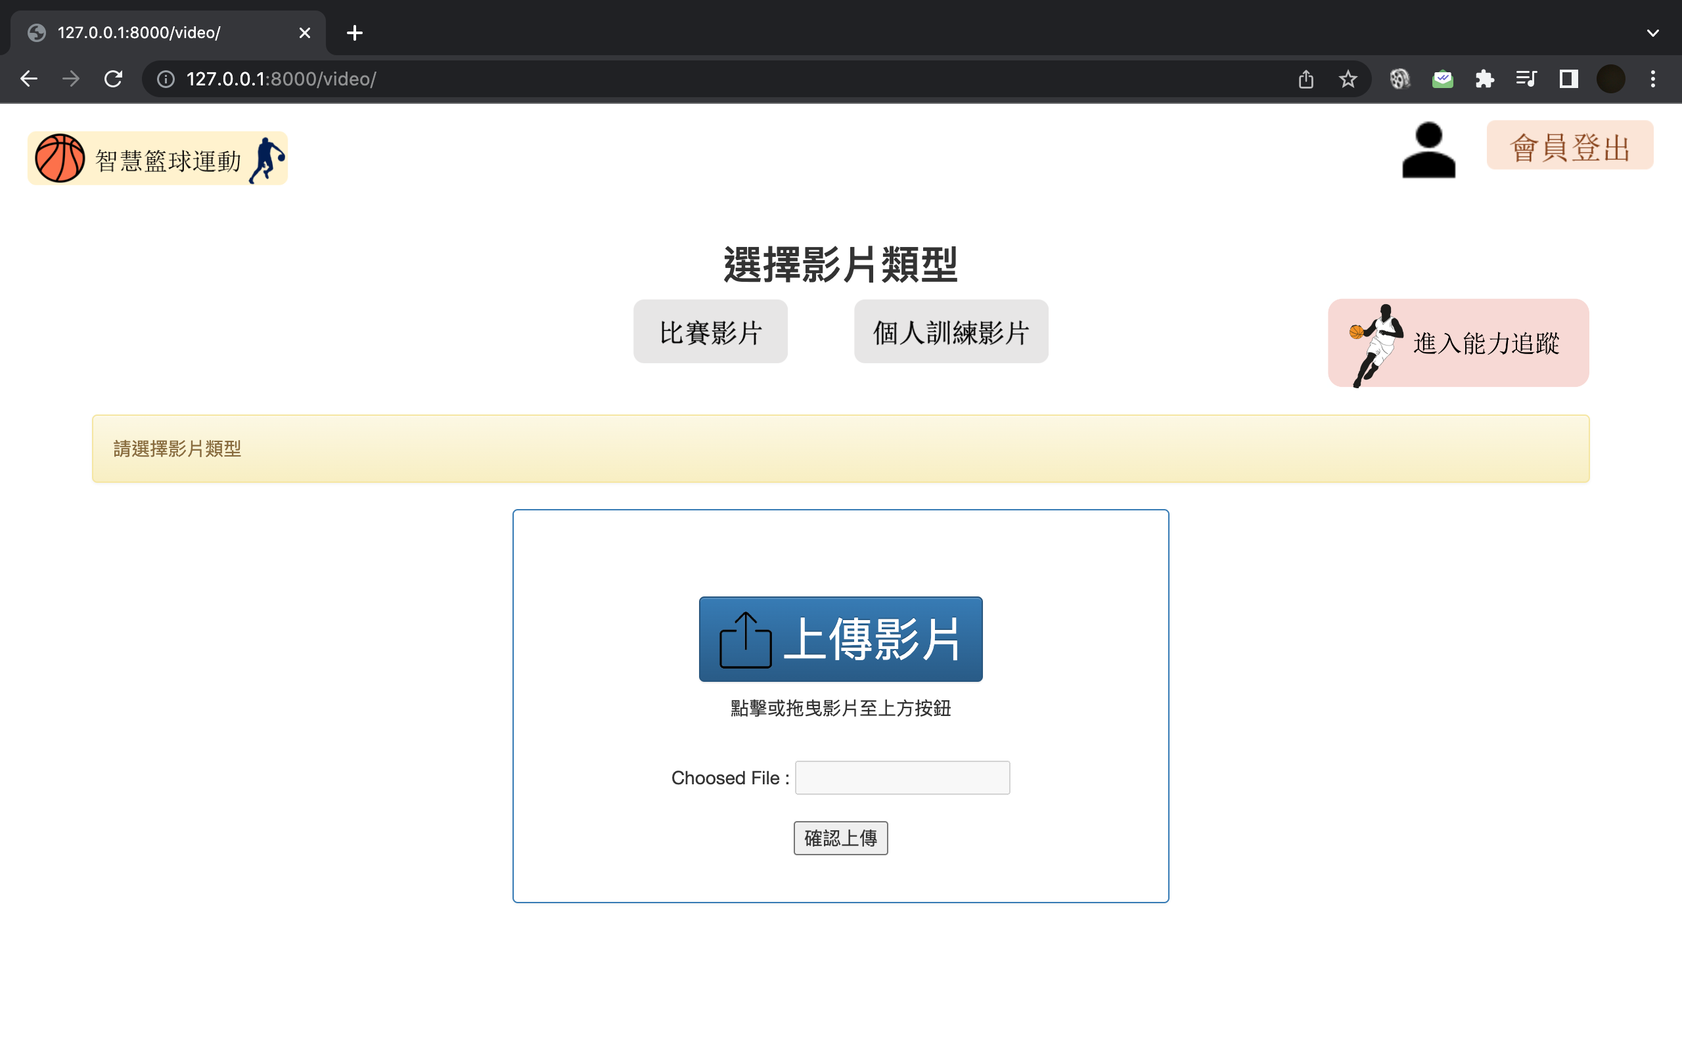Click the Choosed File input field
1682x1051 pixels.
[901, 778]
